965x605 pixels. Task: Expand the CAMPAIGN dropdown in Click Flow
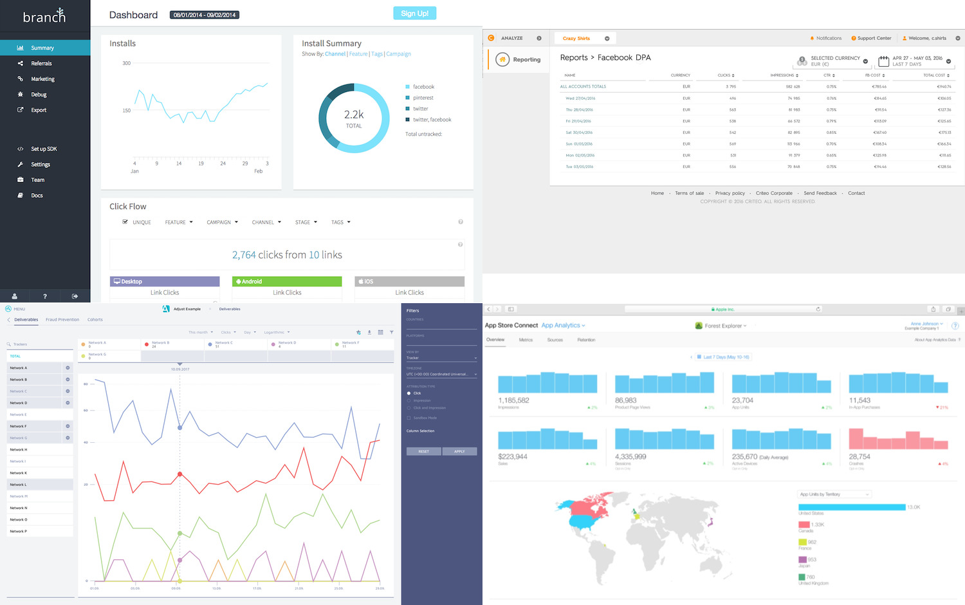[x=223, y=222]
